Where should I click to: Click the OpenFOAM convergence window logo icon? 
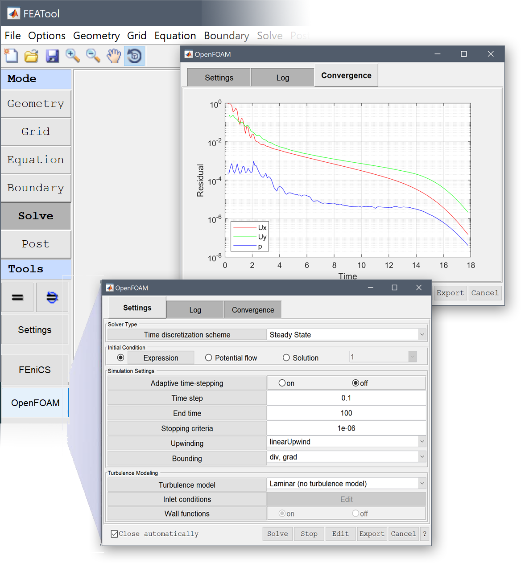tap(189, 54)
